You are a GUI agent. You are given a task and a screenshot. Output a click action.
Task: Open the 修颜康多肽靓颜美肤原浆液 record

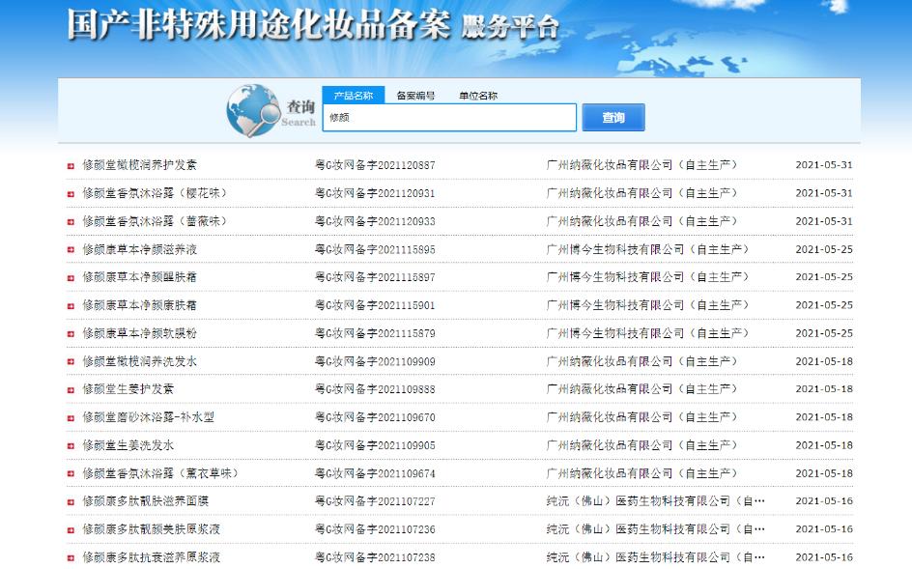point(151,529)
